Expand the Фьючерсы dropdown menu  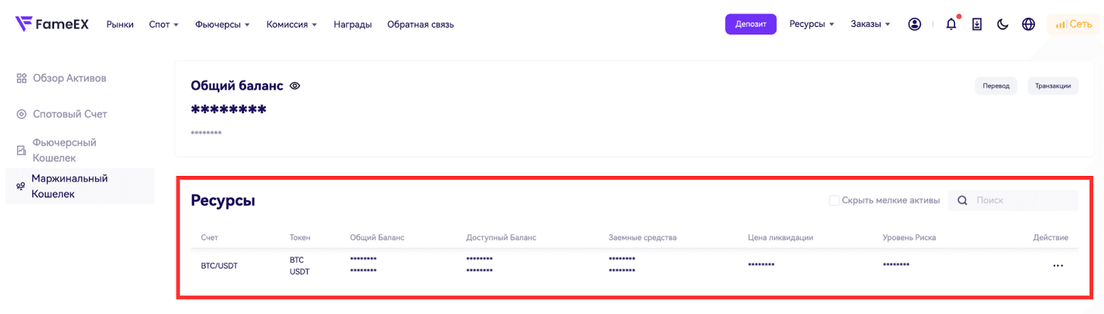coord(222,24)
